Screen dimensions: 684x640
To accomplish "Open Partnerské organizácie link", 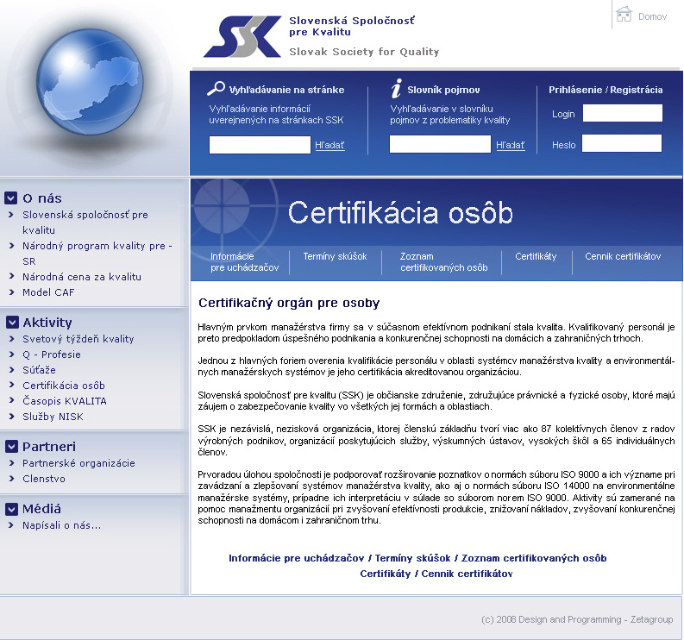I will (x=78, y=463).
